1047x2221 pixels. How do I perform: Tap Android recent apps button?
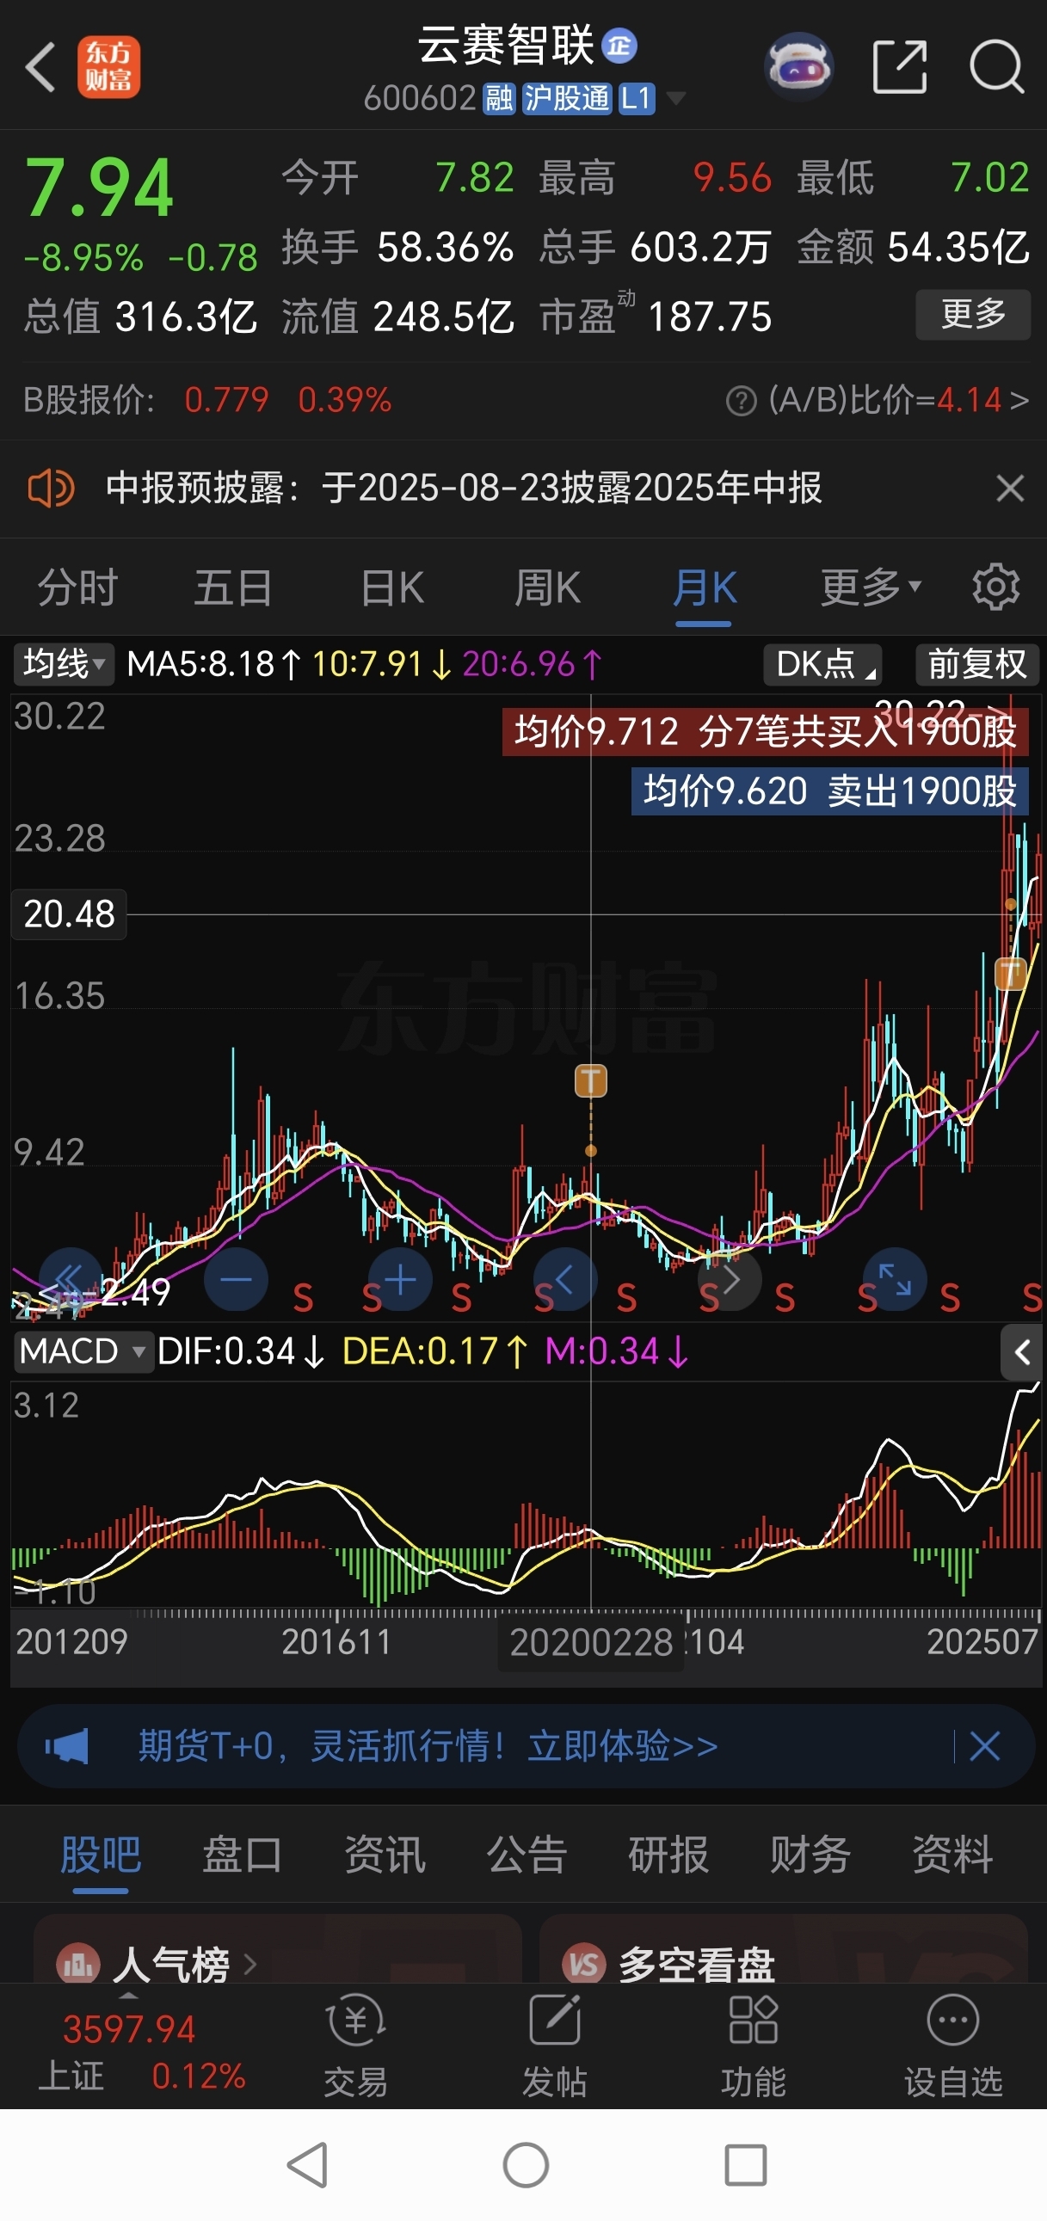[x=745, y=2164]
